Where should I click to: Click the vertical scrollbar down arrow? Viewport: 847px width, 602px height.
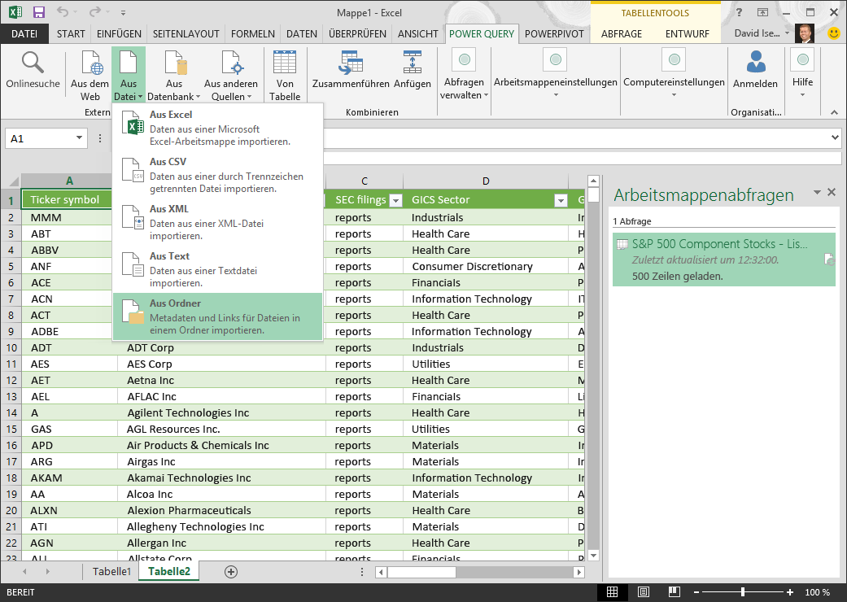pos(593,555)
